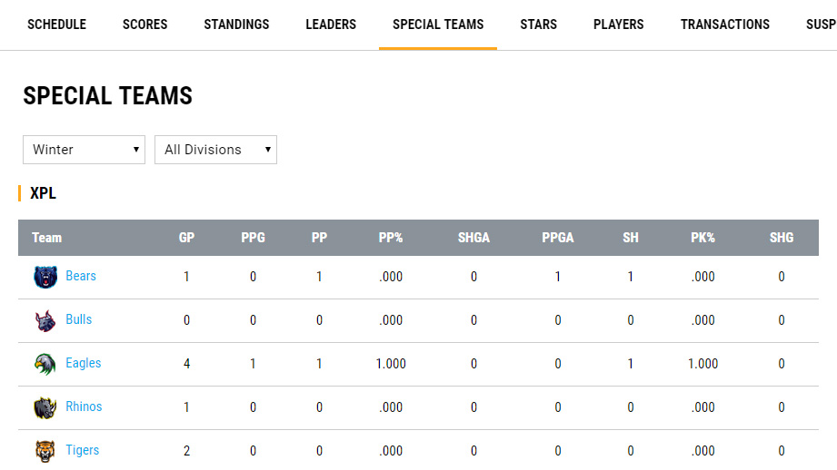Click the Tigers team logo icon
Screen dimensions: 837x470
tap(45, 451)
